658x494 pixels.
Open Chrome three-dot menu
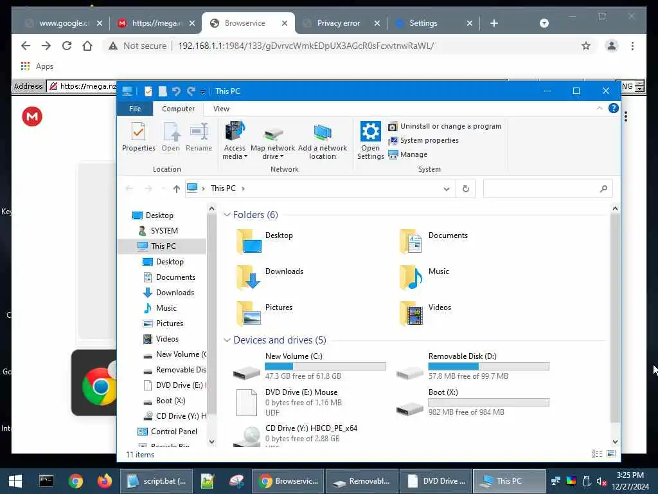(632, 46)
